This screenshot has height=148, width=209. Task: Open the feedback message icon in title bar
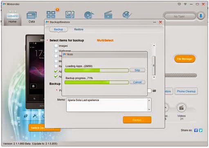(x=179, y=4)
